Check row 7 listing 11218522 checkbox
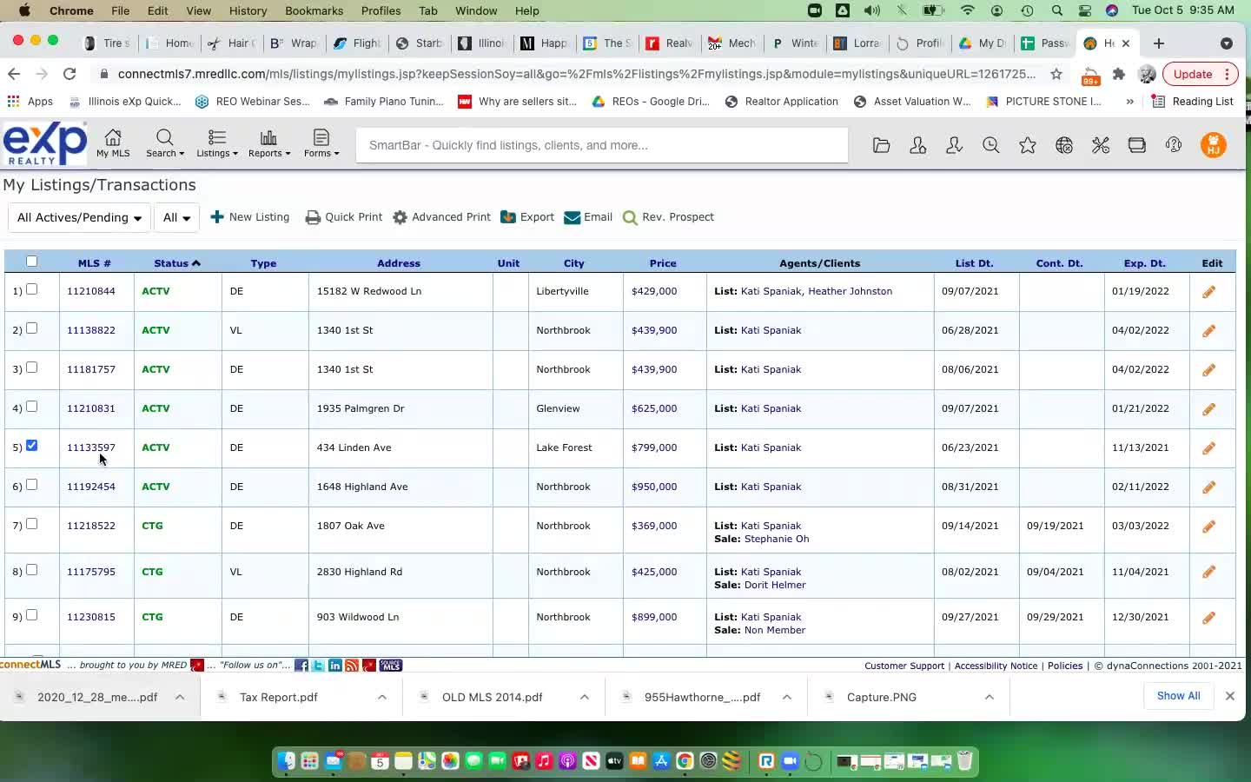 (32, 524)
